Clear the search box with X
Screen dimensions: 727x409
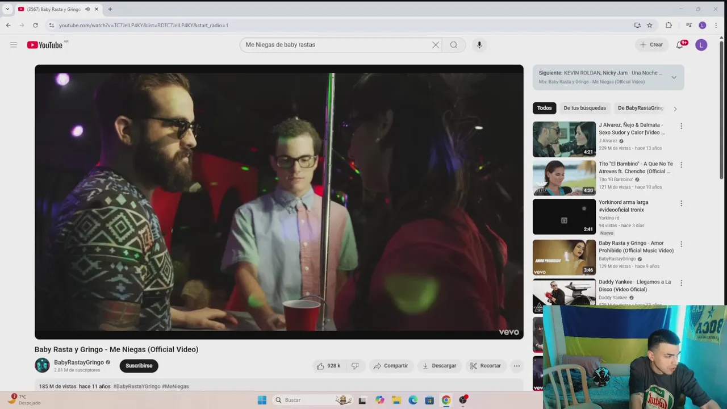pyautogui.click(x=436, y=45)
